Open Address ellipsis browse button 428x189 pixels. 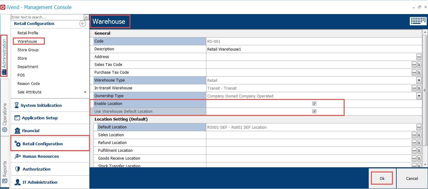click(419, 57)
